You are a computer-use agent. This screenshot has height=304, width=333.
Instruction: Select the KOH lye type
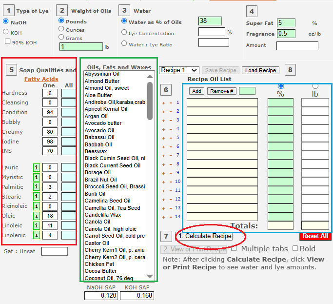coord(6,32)
